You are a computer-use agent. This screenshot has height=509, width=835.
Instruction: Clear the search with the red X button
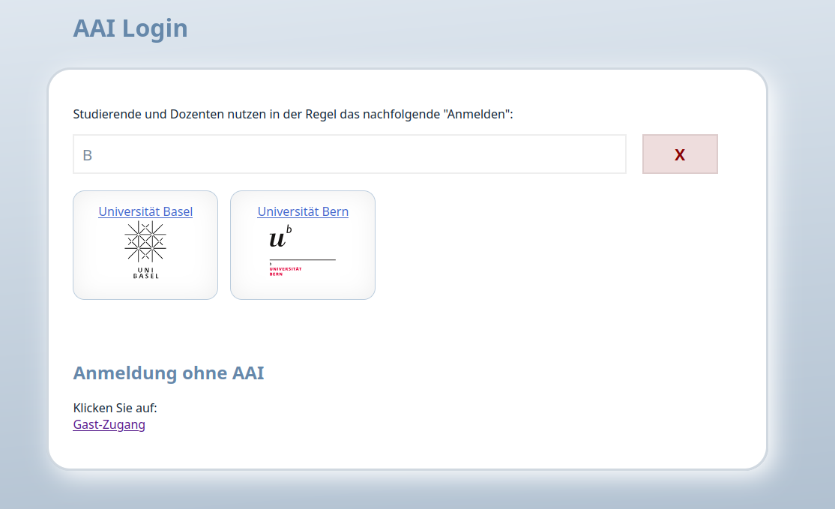click(680, 154)
